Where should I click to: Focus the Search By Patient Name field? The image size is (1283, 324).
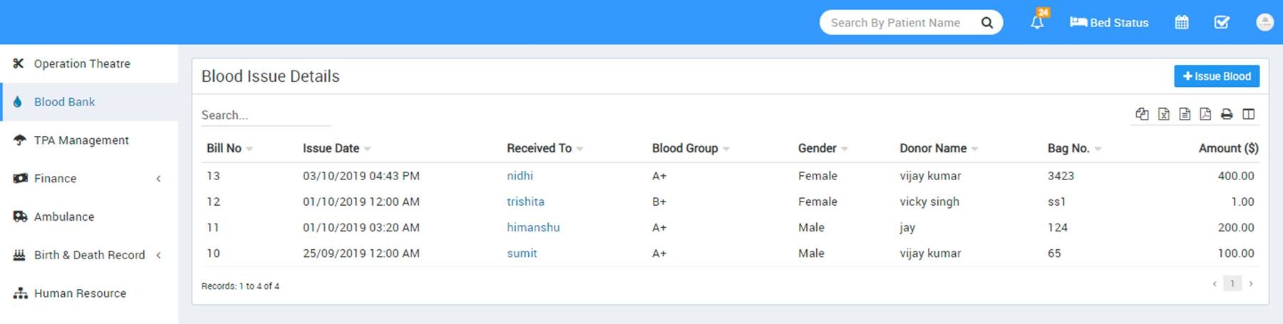(x=900, y=23)
